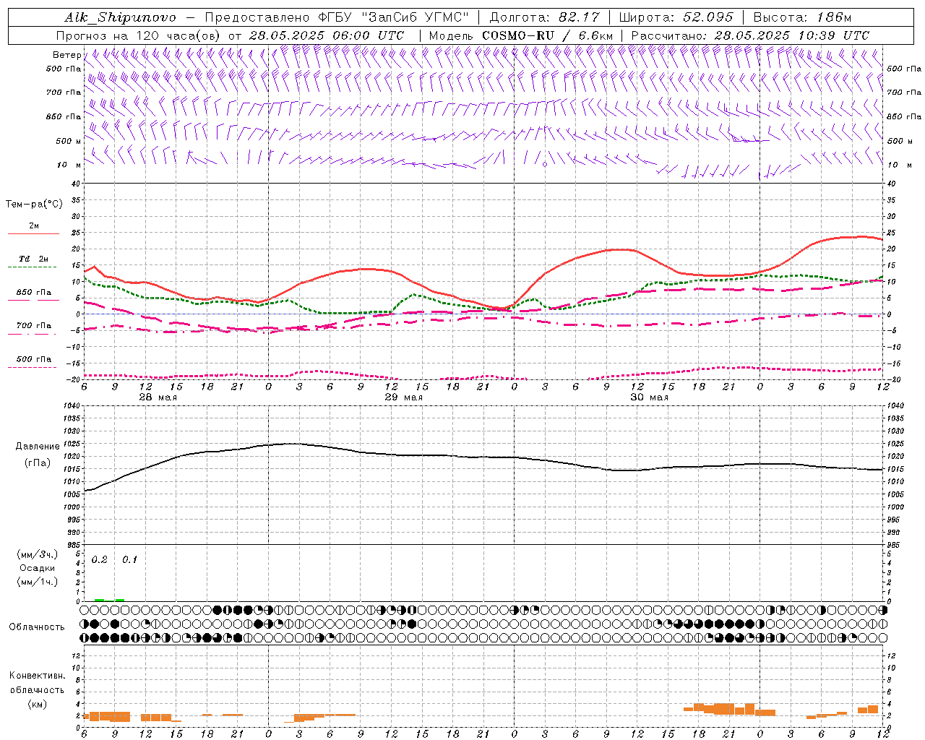Click the Тем-ра(°C) axis label
Viewport: 925px width, 740px height.
click(x=34, y=205)
